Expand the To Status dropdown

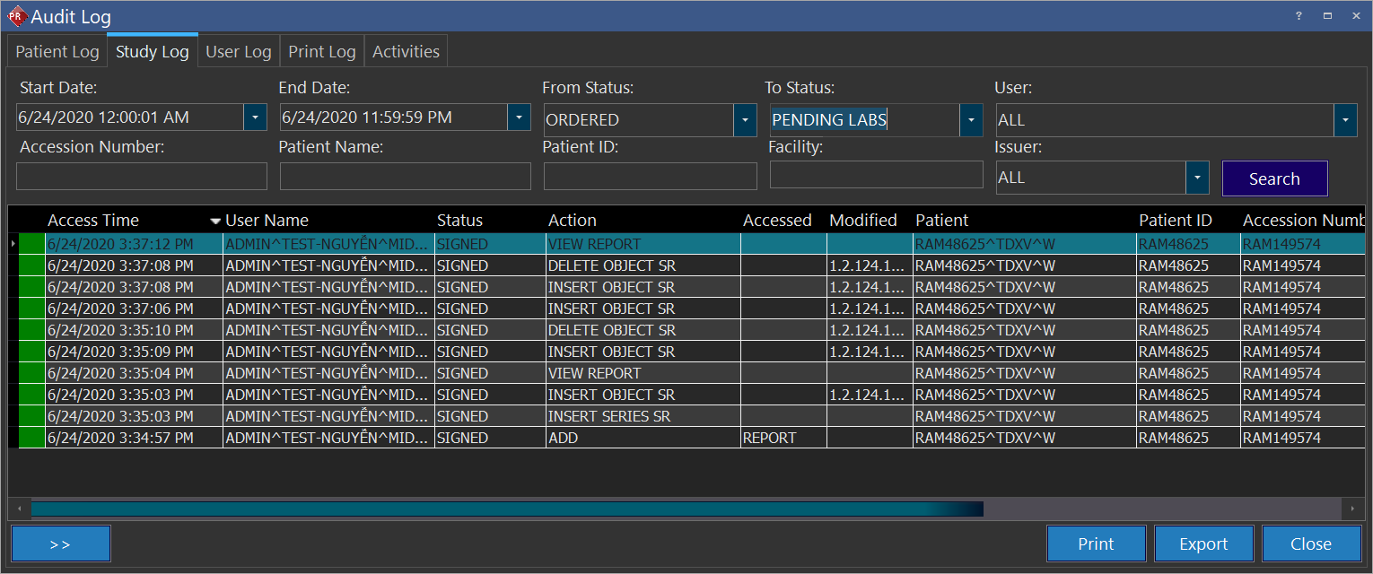point(971,120)
